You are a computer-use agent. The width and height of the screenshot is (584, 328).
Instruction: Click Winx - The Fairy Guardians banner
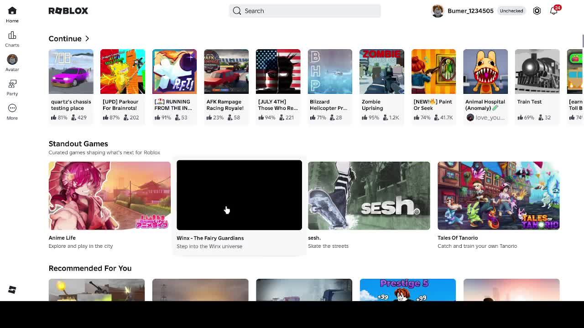[239, 195]
